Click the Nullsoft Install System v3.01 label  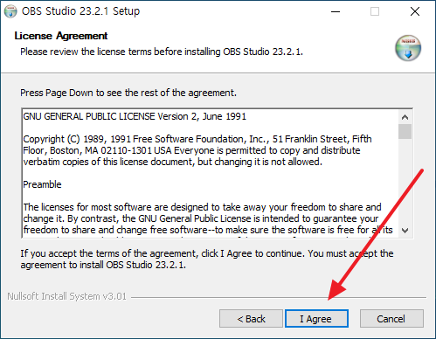pos(66,296)
